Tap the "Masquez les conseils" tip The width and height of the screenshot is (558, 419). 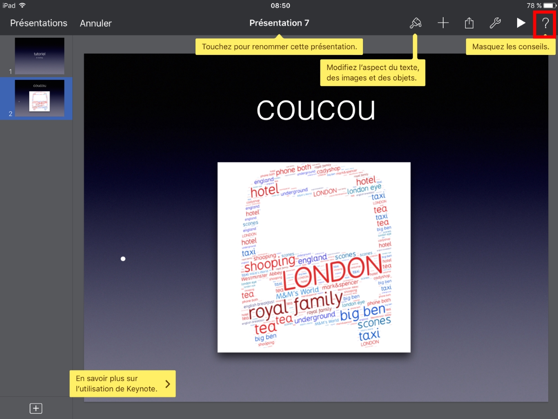(510, 47)
